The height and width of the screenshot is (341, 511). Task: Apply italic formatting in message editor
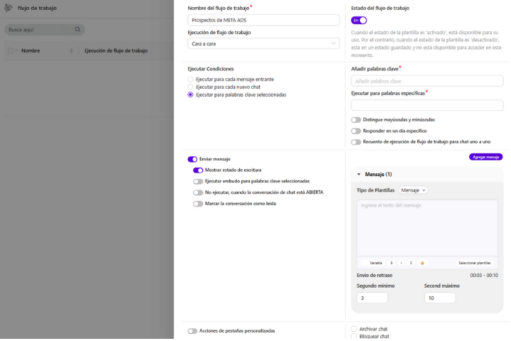(x=401, y=263)
